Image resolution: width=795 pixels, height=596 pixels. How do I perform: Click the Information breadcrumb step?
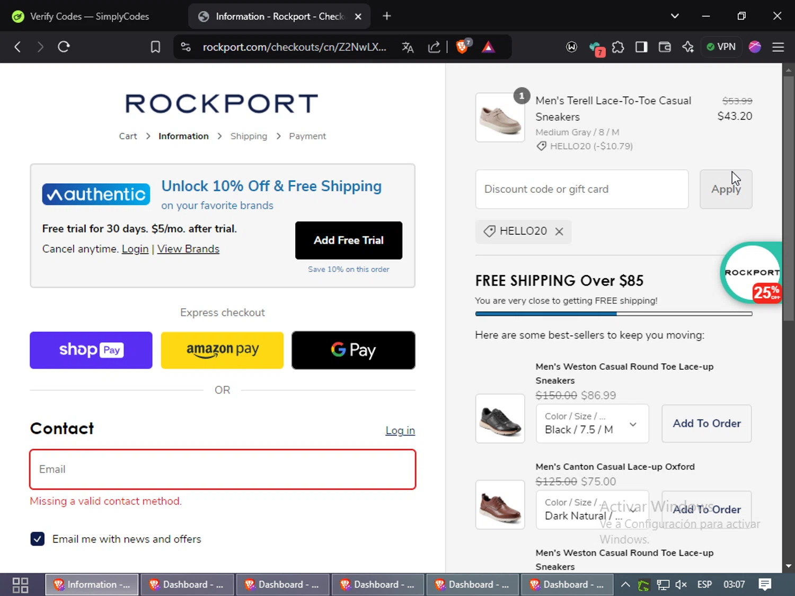click(x=183, y=136)
